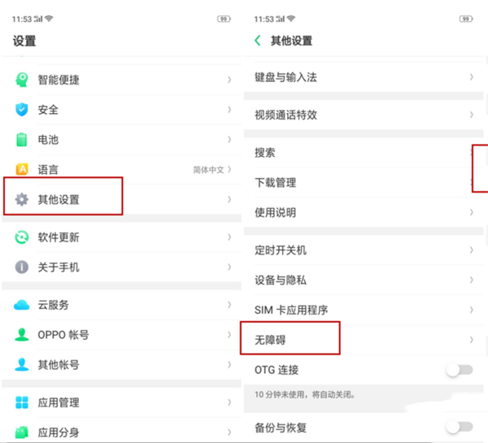Tap the 安全 blue shield icon
This screenshot has width=488, height=443.
(x=22, y=110)
